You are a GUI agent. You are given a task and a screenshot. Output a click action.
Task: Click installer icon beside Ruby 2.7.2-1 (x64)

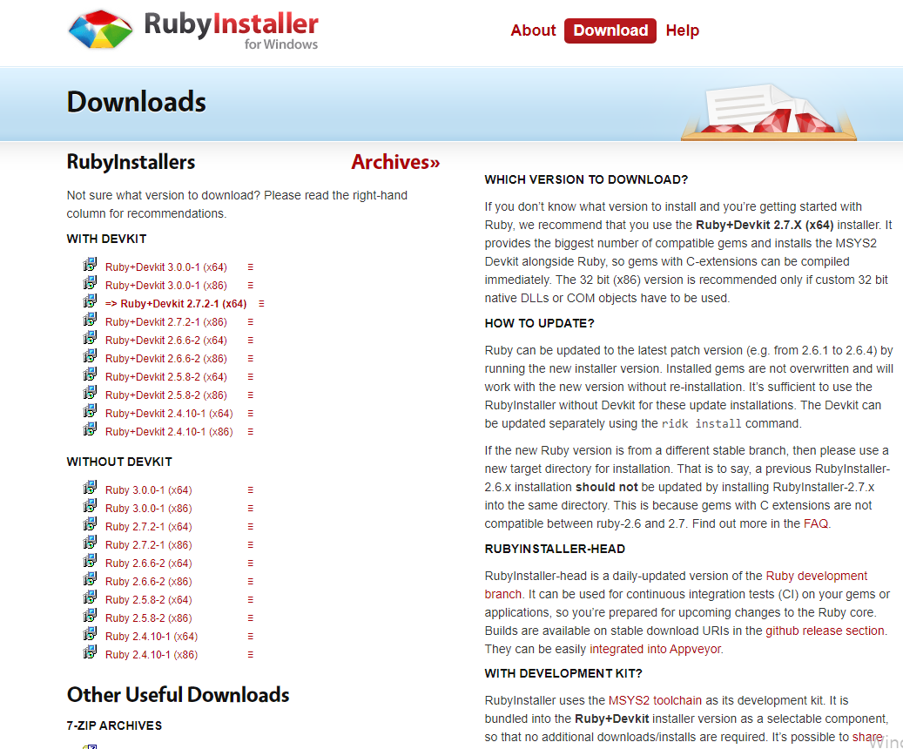(x=90, y=524)
